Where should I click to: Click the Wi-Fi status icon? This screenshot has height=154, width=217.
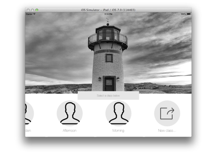point(34,14)
